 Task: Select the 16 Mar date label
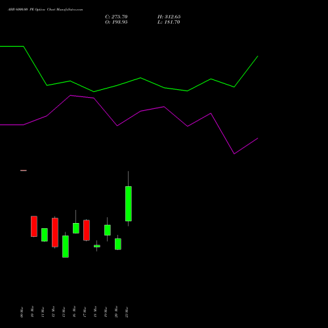click(74, 312)
